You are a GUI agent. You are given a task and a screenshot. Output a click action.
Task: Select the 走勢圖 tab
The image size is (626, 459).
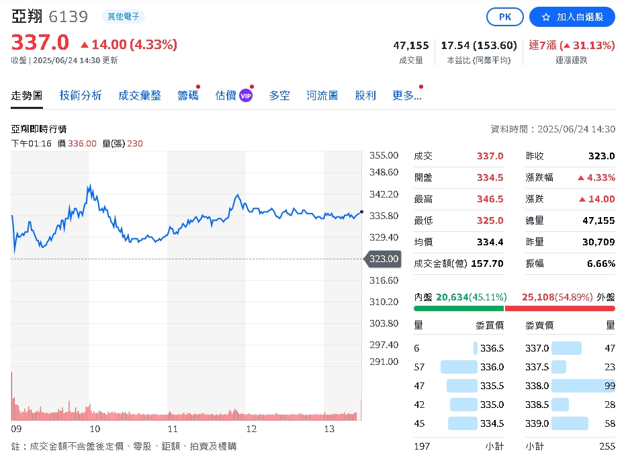pyautogui.click(x=27, y=95)
